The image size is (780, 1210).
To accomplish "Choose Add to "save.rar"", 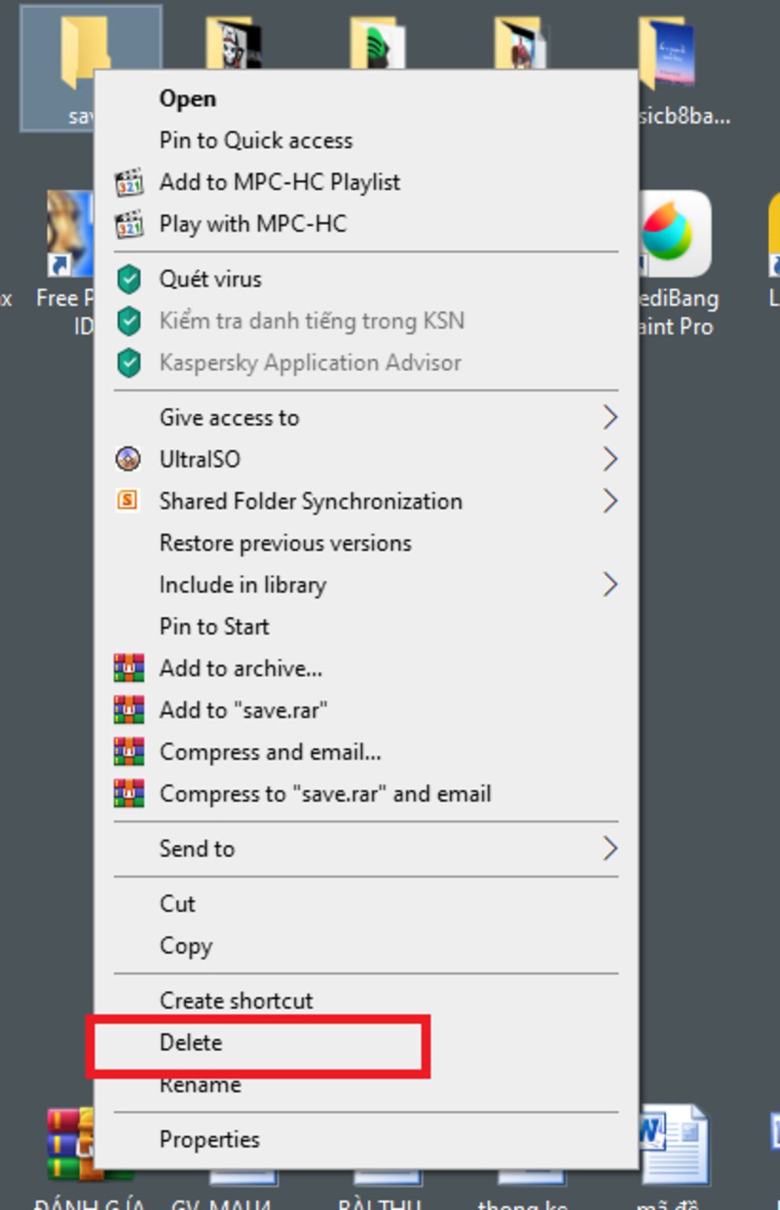I will click(244, 711).
